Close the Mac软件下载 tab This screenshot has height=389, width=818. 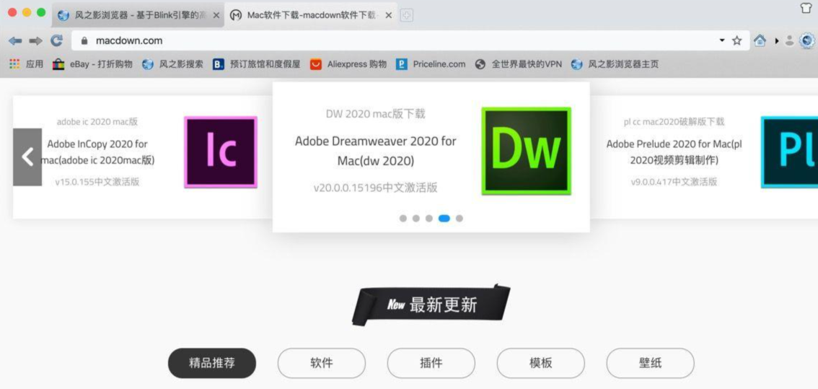388,15
